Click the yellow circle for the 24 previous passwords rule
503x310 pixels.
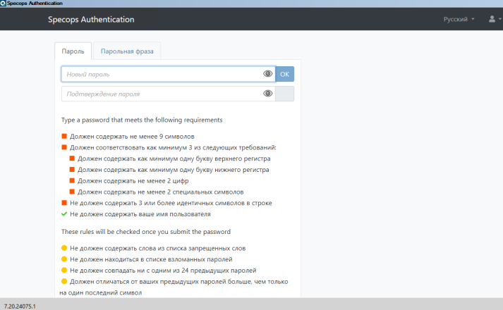[64, 270]
